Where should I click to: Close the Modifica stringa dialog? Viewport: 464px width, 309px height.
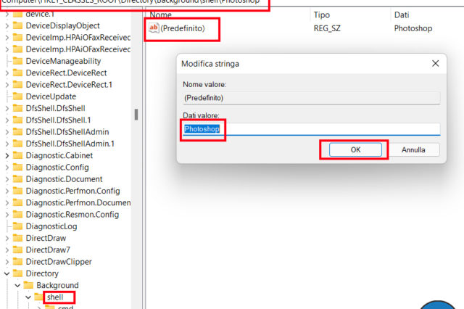click(x=435, y=63)
